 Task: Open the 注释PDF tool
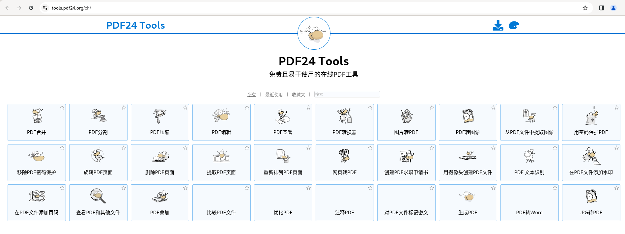pyautogui.click(x=345, y=203)
